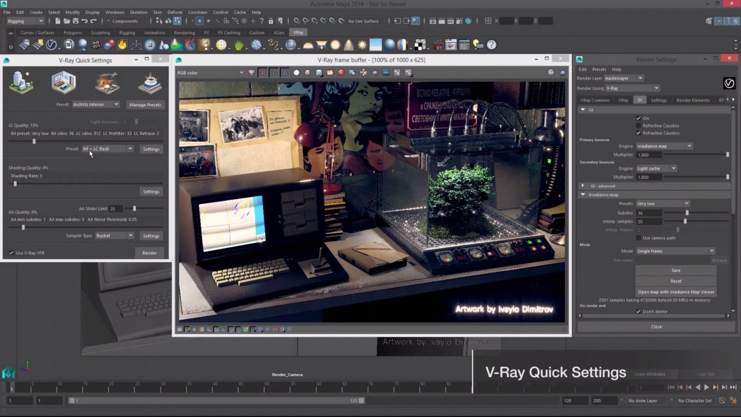Viewport: 741px width, 417px height.
Task: Uncheck the Don't delete checkbox
Action: click(639, 311)
